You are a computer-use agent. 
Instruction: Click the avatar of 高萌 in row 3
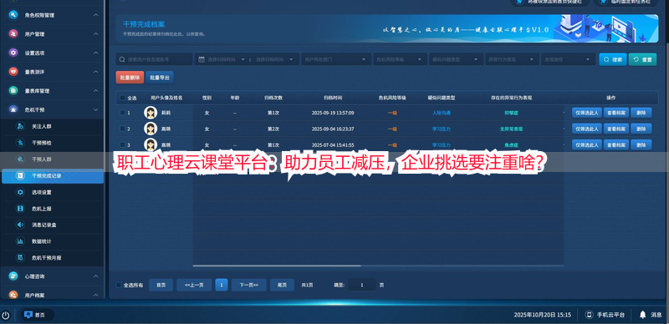click(x=151, y=144)
